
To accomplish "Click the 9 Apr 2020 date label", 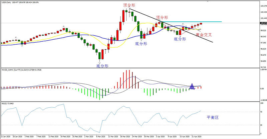I will [172, 137].
